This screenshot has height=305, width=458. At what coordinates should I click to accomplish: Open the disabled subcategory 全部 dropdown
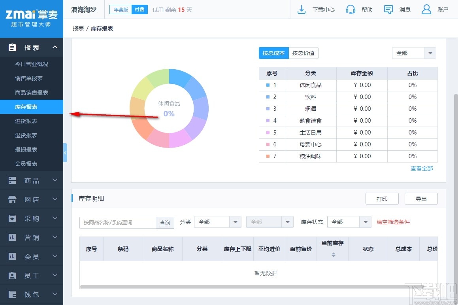[270, 222]
